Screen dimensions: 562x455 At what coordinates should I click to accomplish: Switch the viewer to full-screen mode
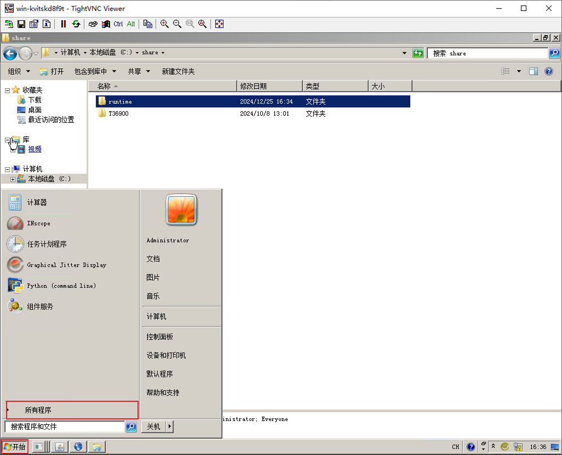click(219, 24)
